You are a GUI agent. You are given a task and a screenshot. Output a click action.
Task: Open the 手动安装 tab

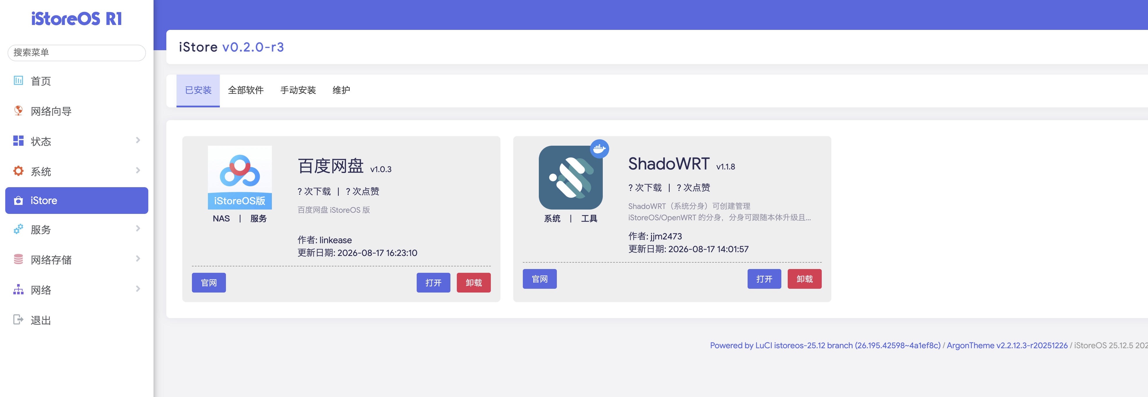tap(298, 90)
